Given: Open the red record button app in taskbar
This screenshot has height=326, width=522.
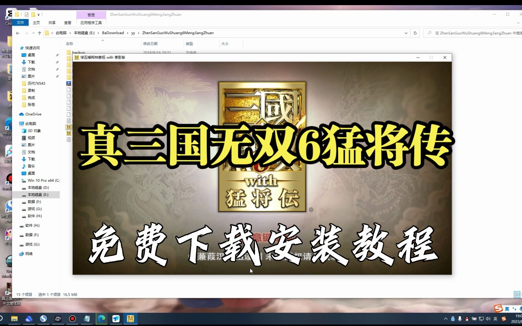Looking at the screenshot, I should coord(72,319).
